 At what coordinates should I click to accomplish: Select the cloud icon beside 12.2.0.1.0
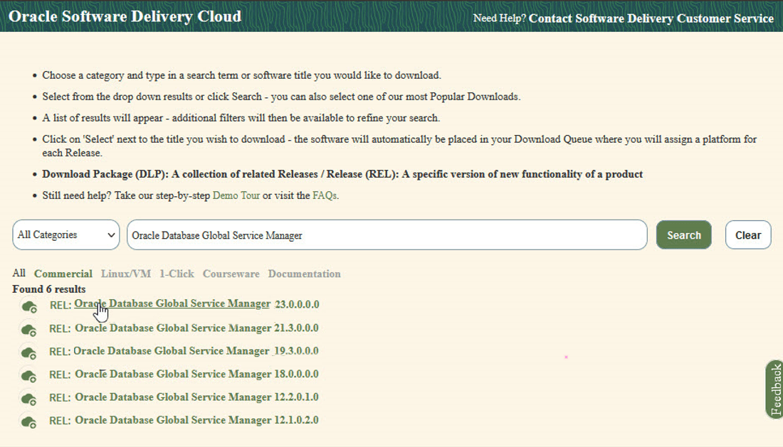tap(28, 399)
